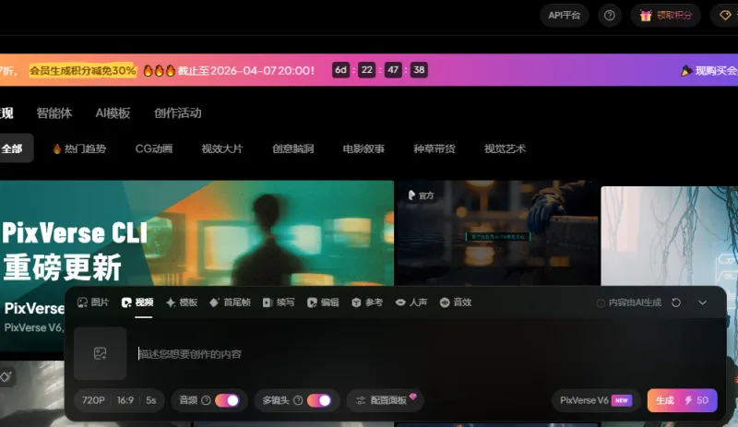Open the PixVerse V6 model selector
738x427 pixels.
(596, 400)
